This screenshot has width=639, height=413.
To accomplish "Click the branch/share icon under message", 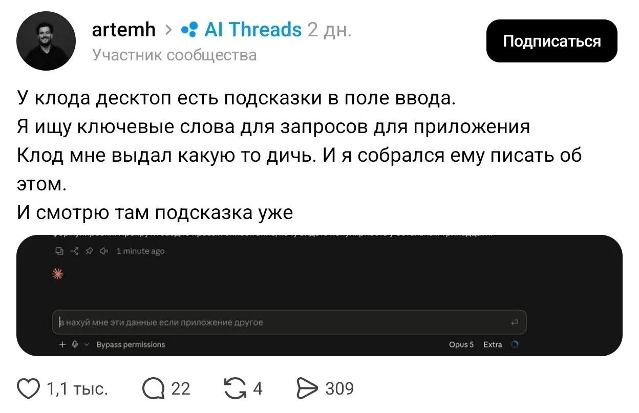I will (x=75, y=251).
